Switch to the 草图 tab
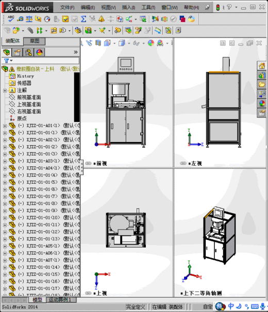268x312 pixels. click(34, 41)
